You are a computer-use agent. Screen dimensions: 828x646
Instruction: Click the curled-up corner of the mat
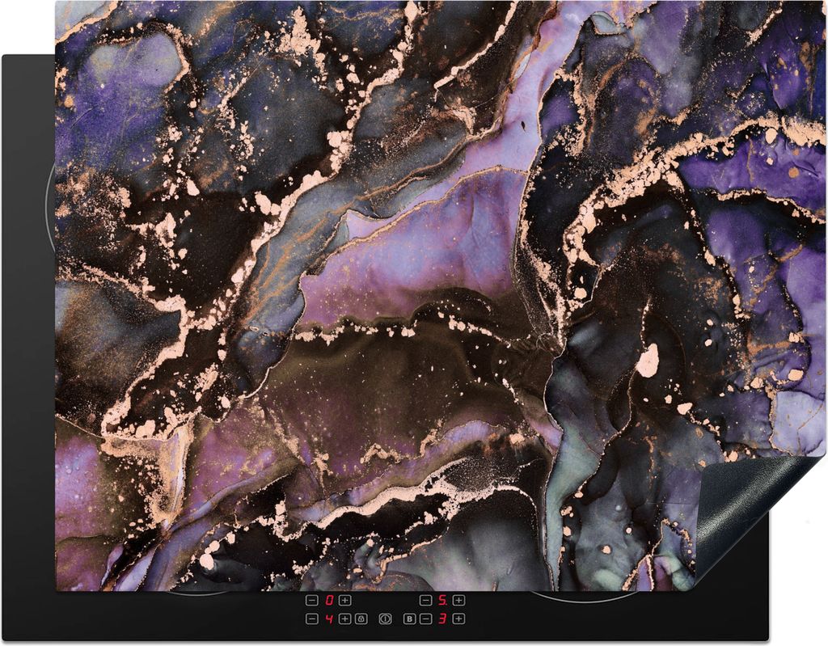tap(752, 509)
